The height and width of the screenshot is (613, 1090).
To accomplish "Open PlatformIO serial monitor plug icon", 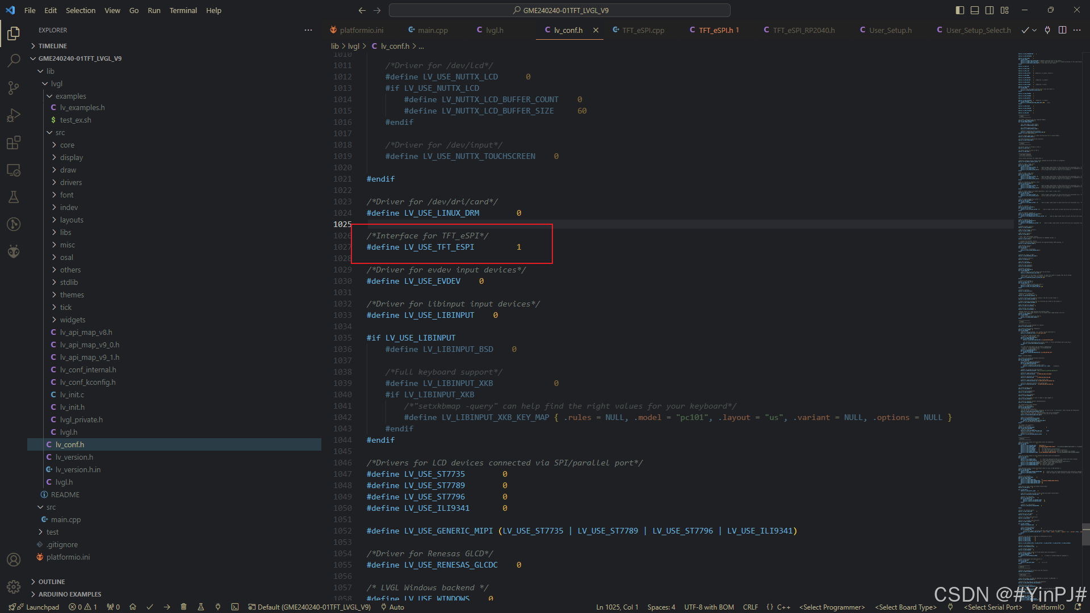I will [218, 607].
